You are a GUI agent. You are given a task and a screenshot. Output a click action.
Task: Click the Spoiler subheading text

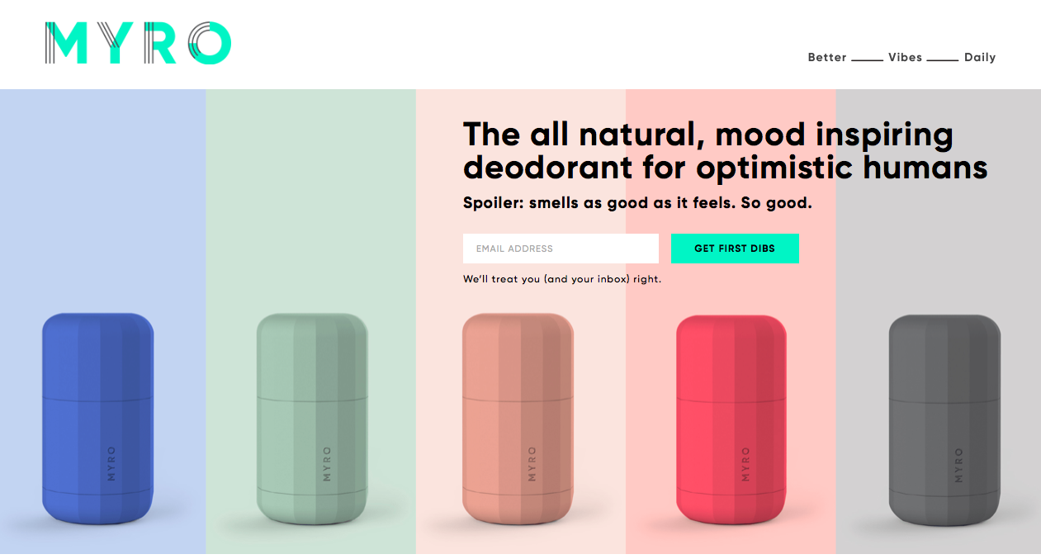tap(637, 202)
